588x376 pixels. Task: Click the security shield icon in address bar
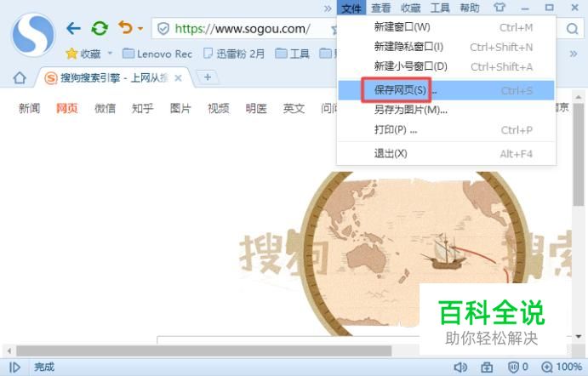point(163,28)
